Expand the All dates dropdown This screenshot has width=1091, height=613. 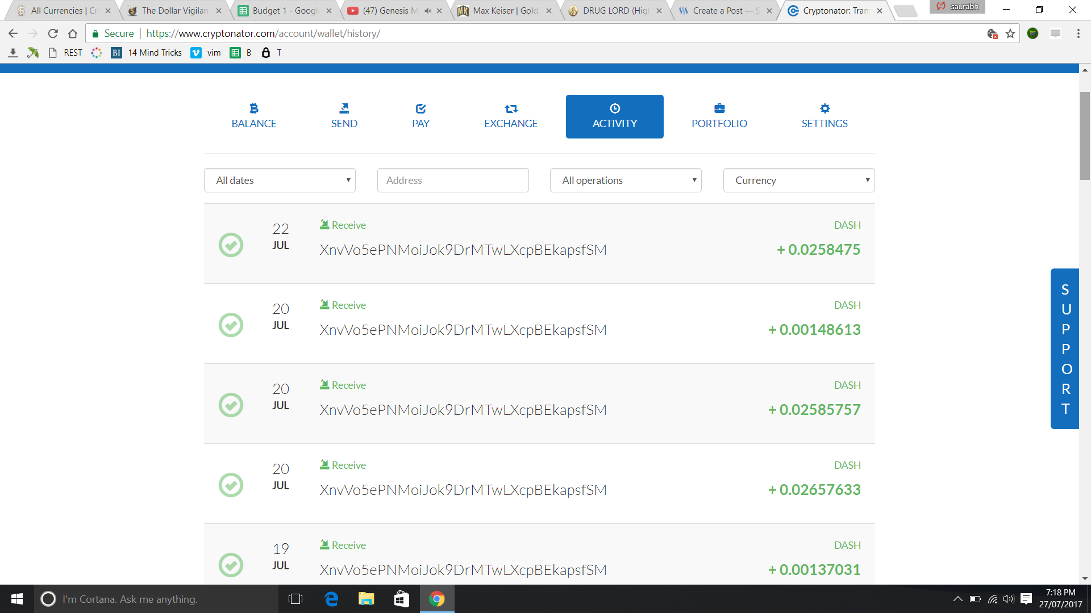[280, 180]
